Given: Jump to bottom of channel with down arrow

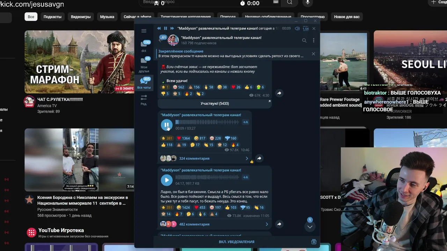Looking at the screenshot, I should coord(310,226).
